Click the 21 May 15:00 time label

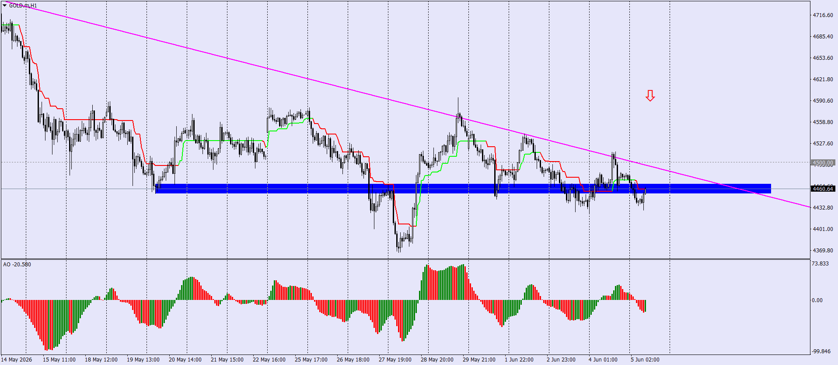(x=227, y=360)
